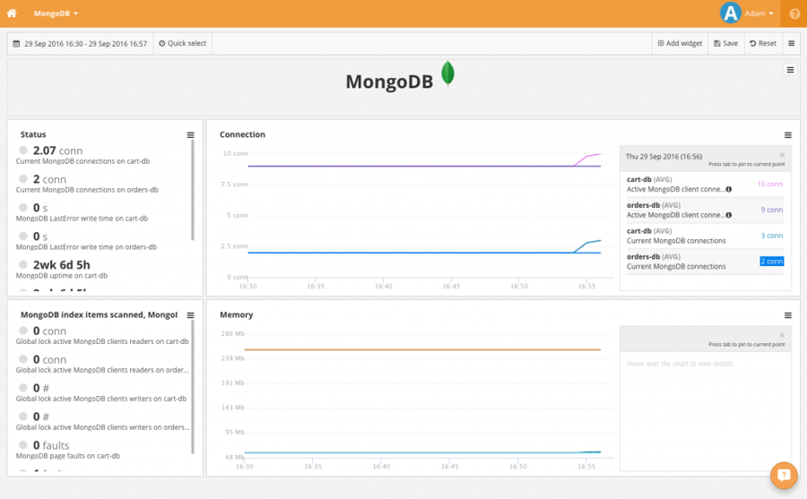This screenshot has height=499, width=807.
Task: Click the Status widget scrollbar
Action: coord(193,190)
